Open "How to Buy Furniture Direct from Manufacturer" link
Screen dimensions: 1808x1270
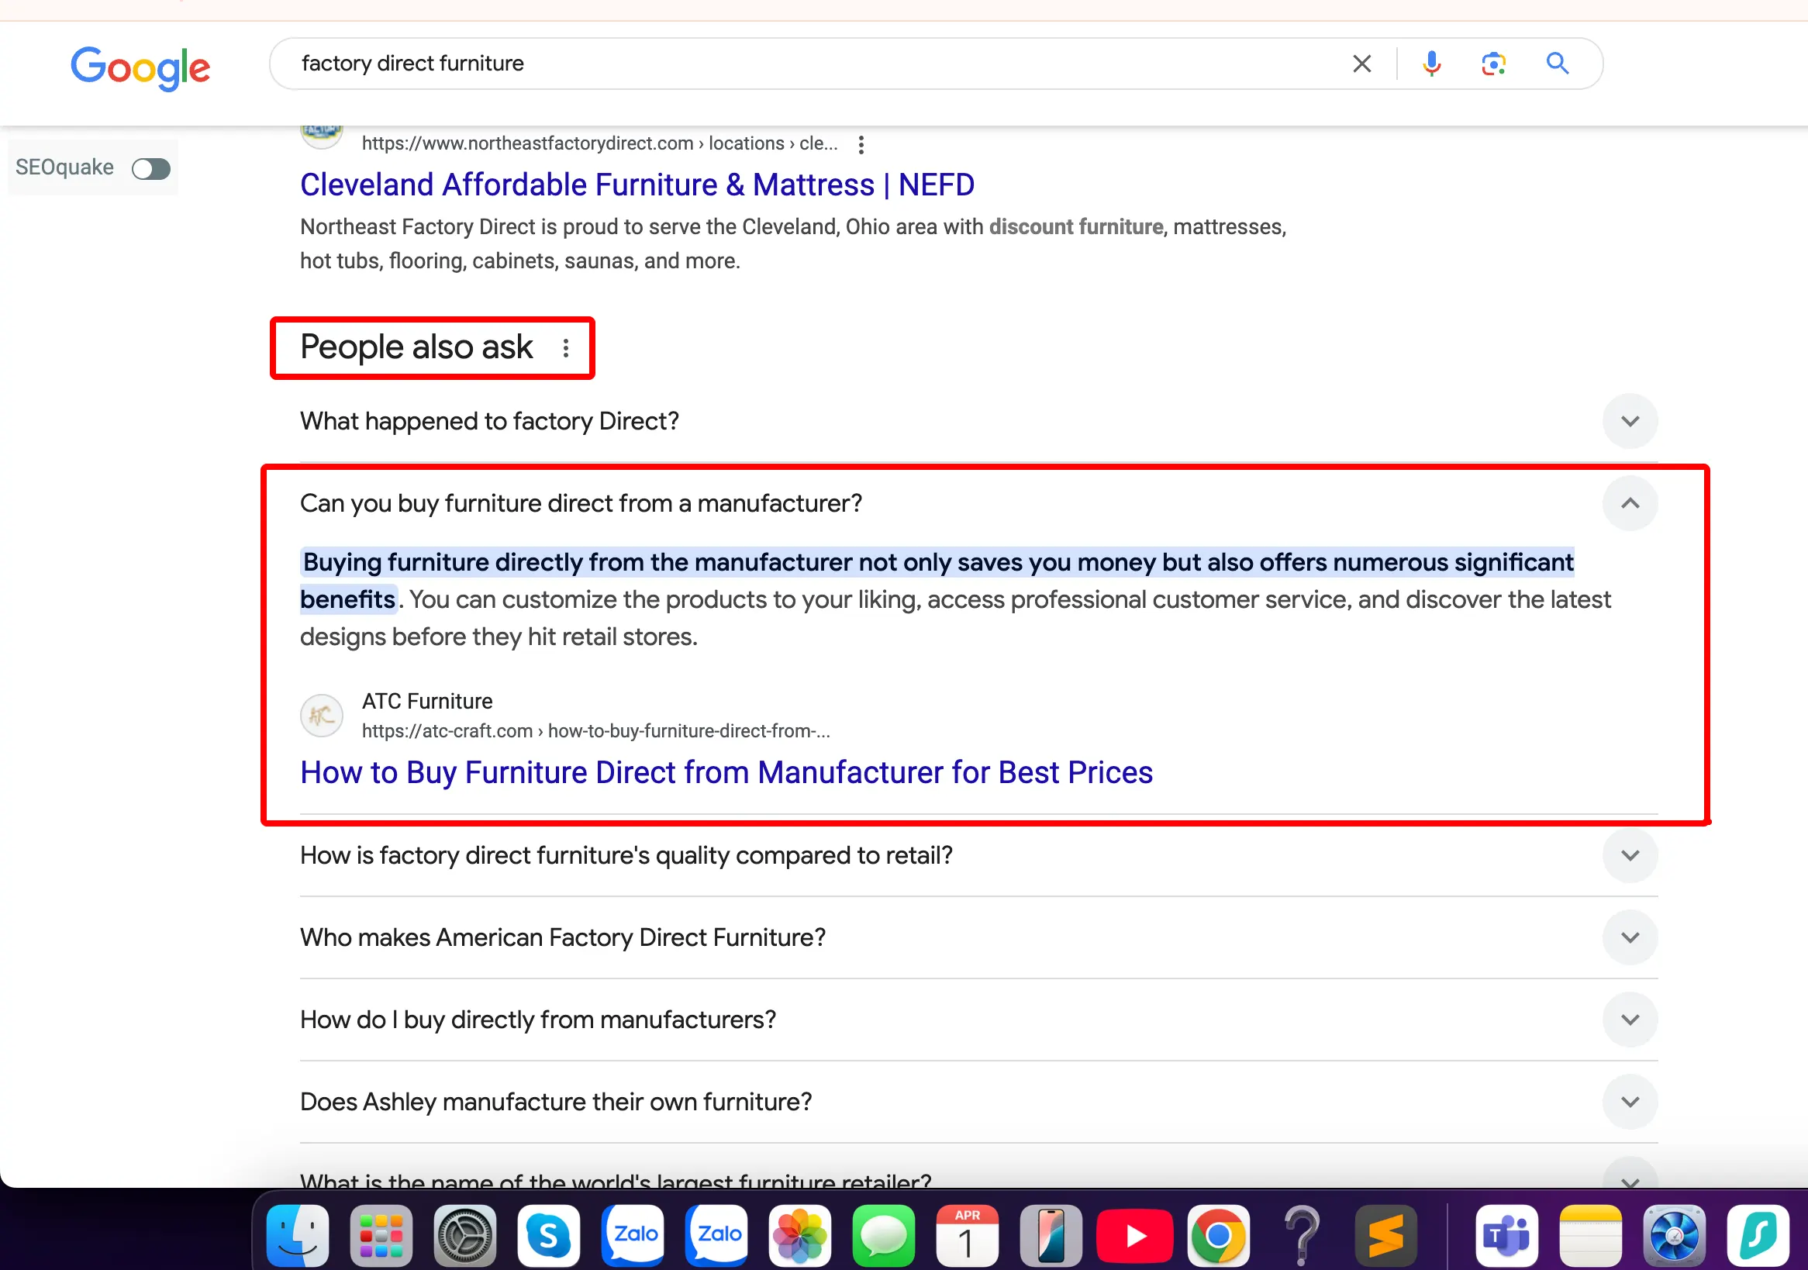tap(725, 772)
